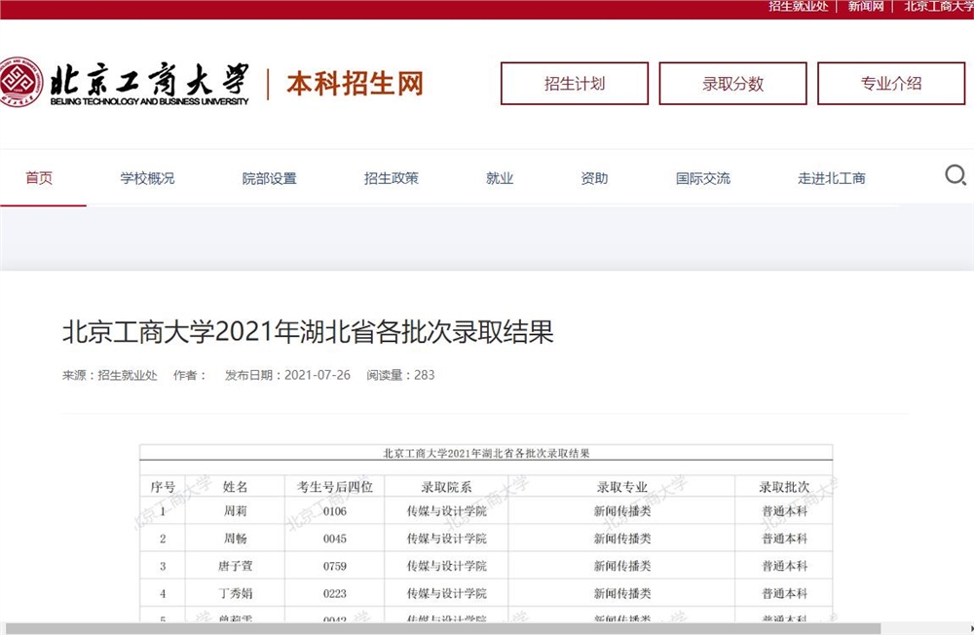Click the 录取专业 column header
The width and height of the screenshot is (974, 635).
coord(622,487)
